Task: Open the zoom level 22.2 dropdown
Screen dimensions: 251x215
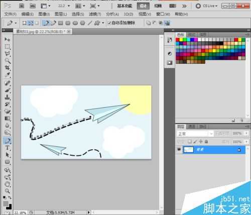Action: pyautogui.click(x=64, y=6)
